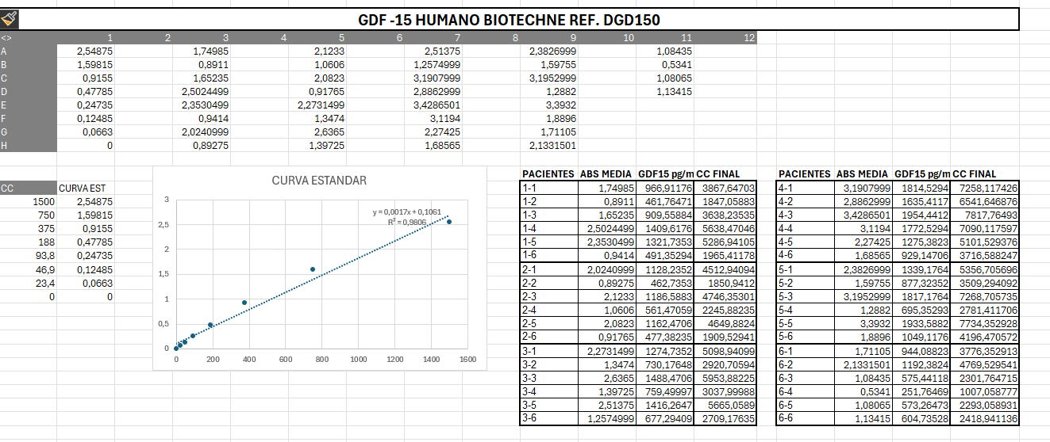Click "ABS MEDIA" header above patient 1-1
This screenshot has height=442, width=1050.
pos(606,174)
